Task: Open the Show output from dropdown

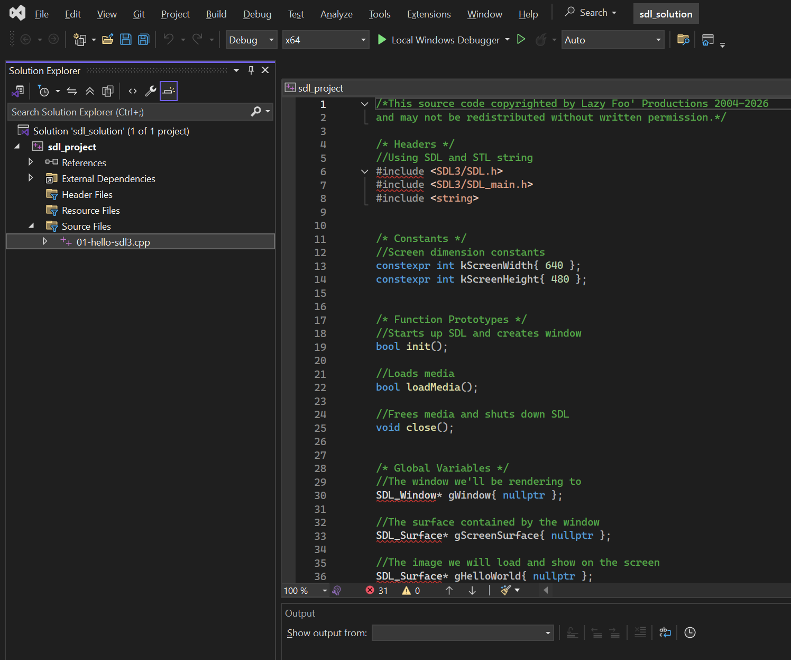Action: coord(548,632)
